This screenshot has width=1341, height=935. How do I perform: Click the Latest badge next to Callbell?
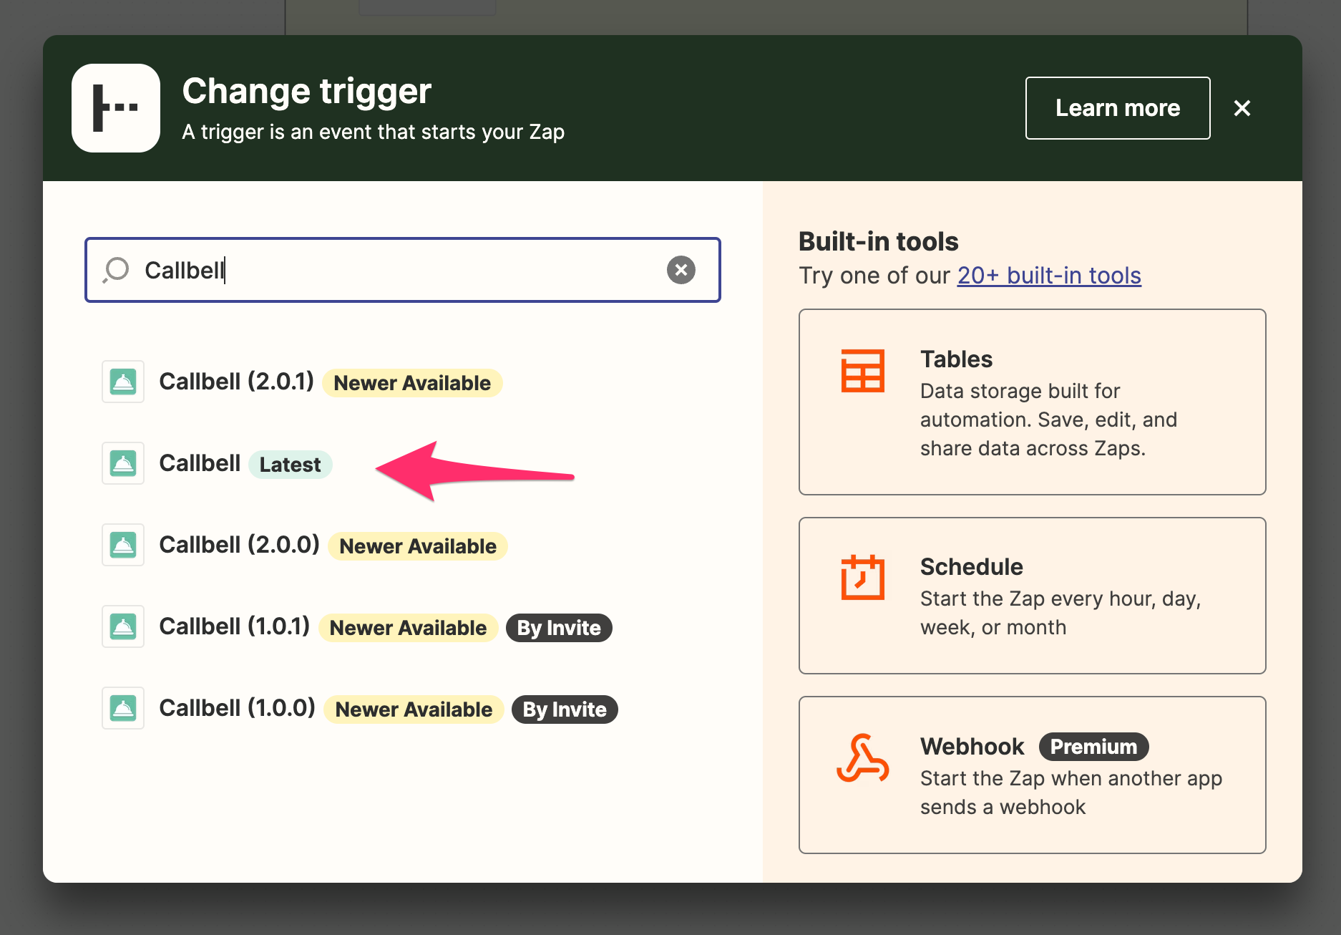(x=290, y=465)
